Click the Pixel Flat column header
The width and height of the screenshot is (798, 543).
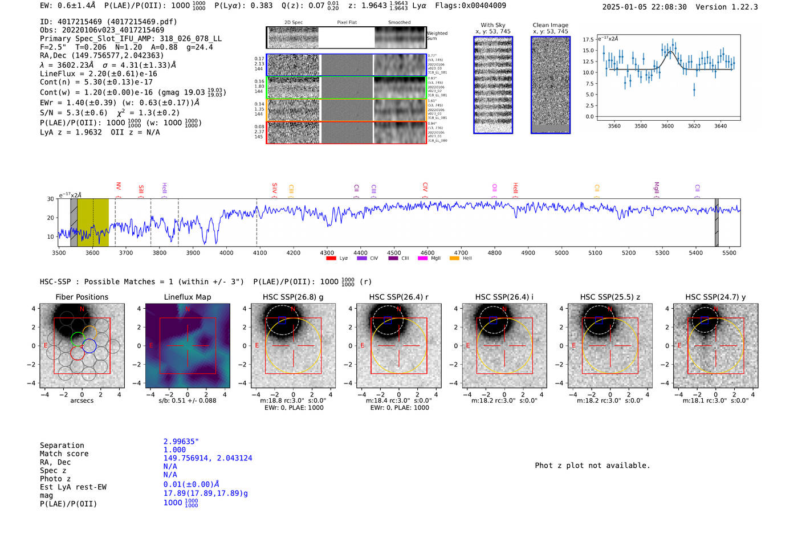coord(347,23)
